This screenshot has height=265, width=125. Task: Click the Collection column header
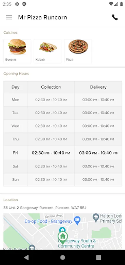(51, 87)
